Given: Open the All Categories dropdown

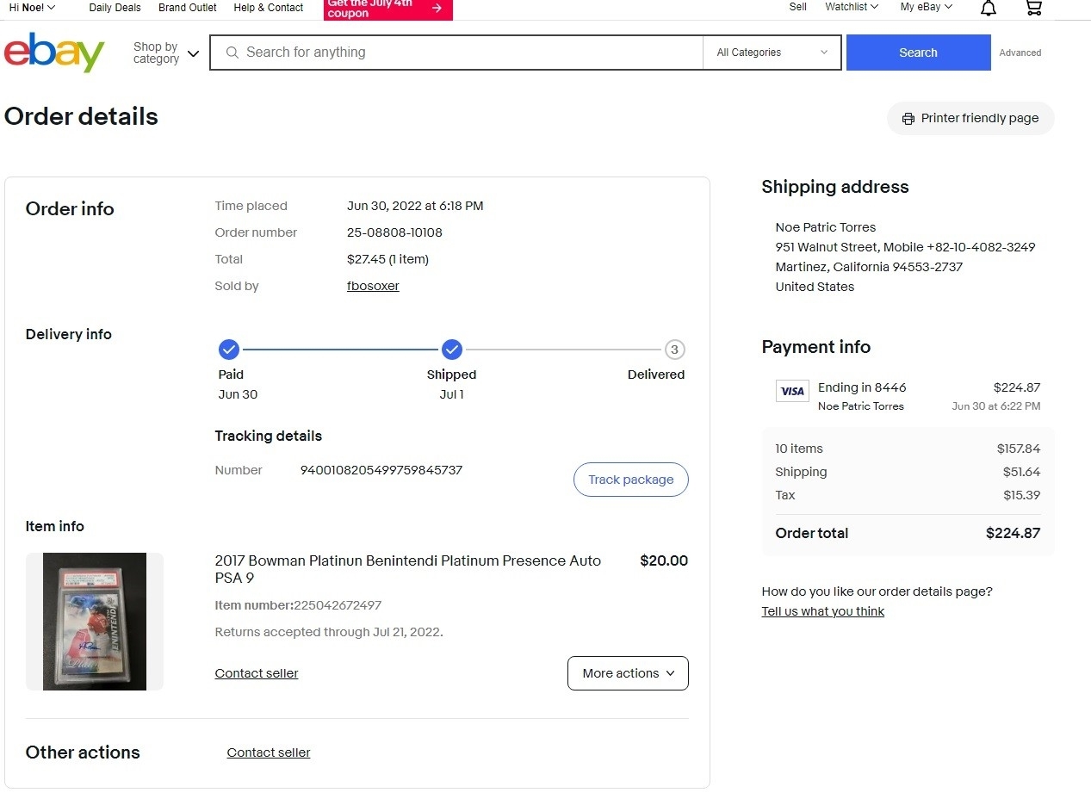Looking at the screenshot, I should [772, 53].
